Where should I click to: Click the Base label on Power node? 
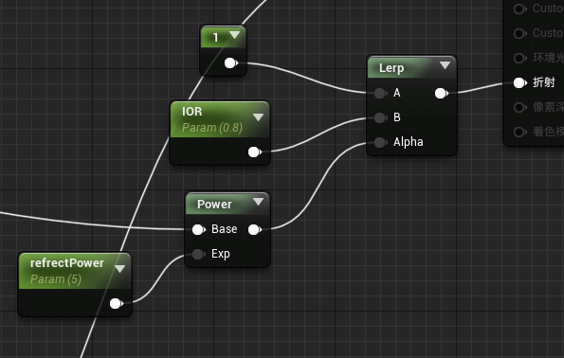coord(224,229)
